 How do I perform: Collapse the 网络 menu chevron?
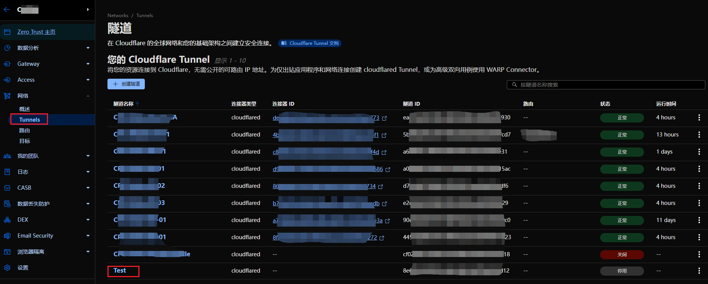88,96
